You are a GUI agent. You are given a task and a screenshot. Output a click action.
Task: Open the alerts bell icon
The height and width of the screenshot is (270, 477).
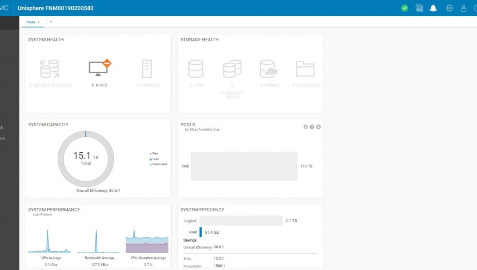(433, 8)
